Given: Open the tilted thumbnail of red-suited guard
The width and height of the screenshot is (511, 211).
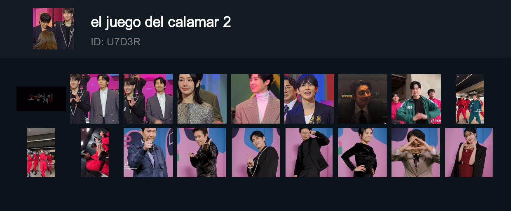Looking at the screenshot, I should tap(95, 152).
